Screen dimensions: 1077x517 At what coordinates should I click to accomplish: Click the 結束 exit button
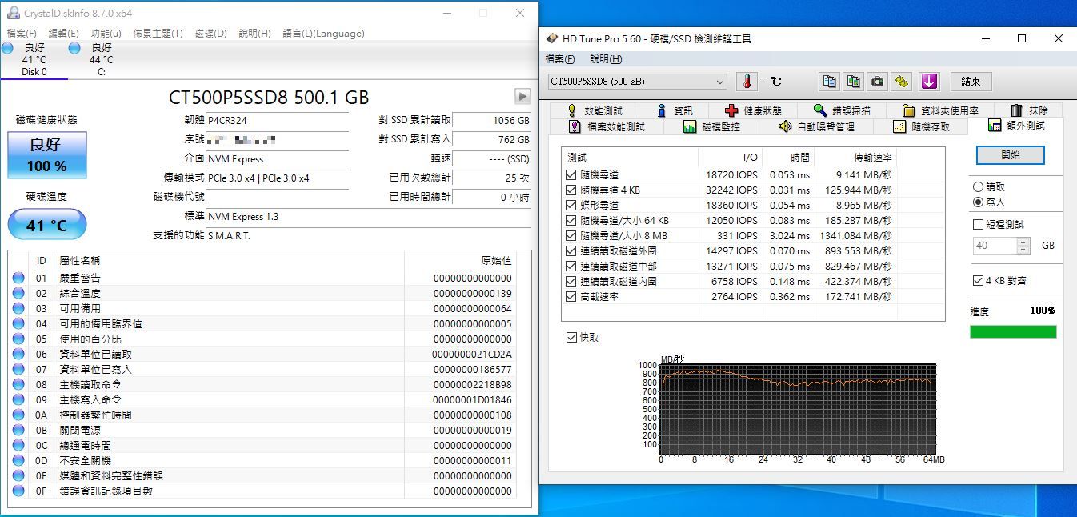[971, 82]
